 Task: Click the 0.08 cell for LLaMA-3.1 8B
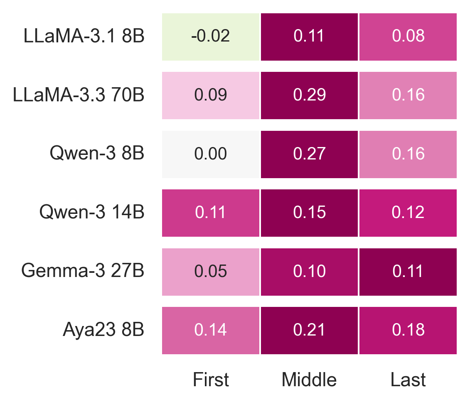coord(408,37)
